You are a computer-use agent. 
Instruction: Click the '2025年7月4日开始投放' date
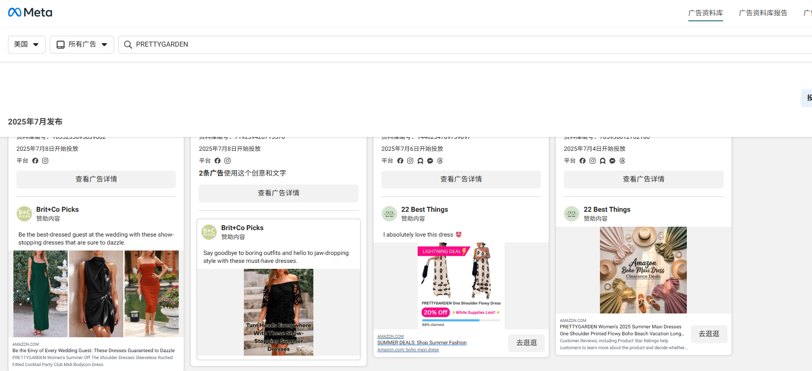pyautogui.click(x=594, y=149)
